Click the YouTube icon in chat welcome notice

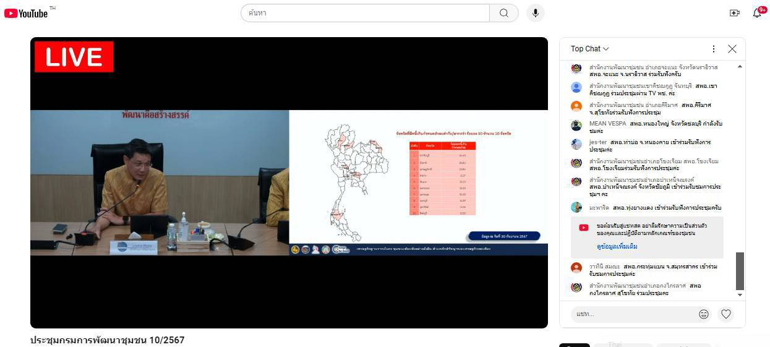(x=583, y=228)
